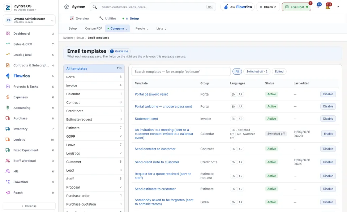Click the Utilities wrench icon

pos(101,18)
